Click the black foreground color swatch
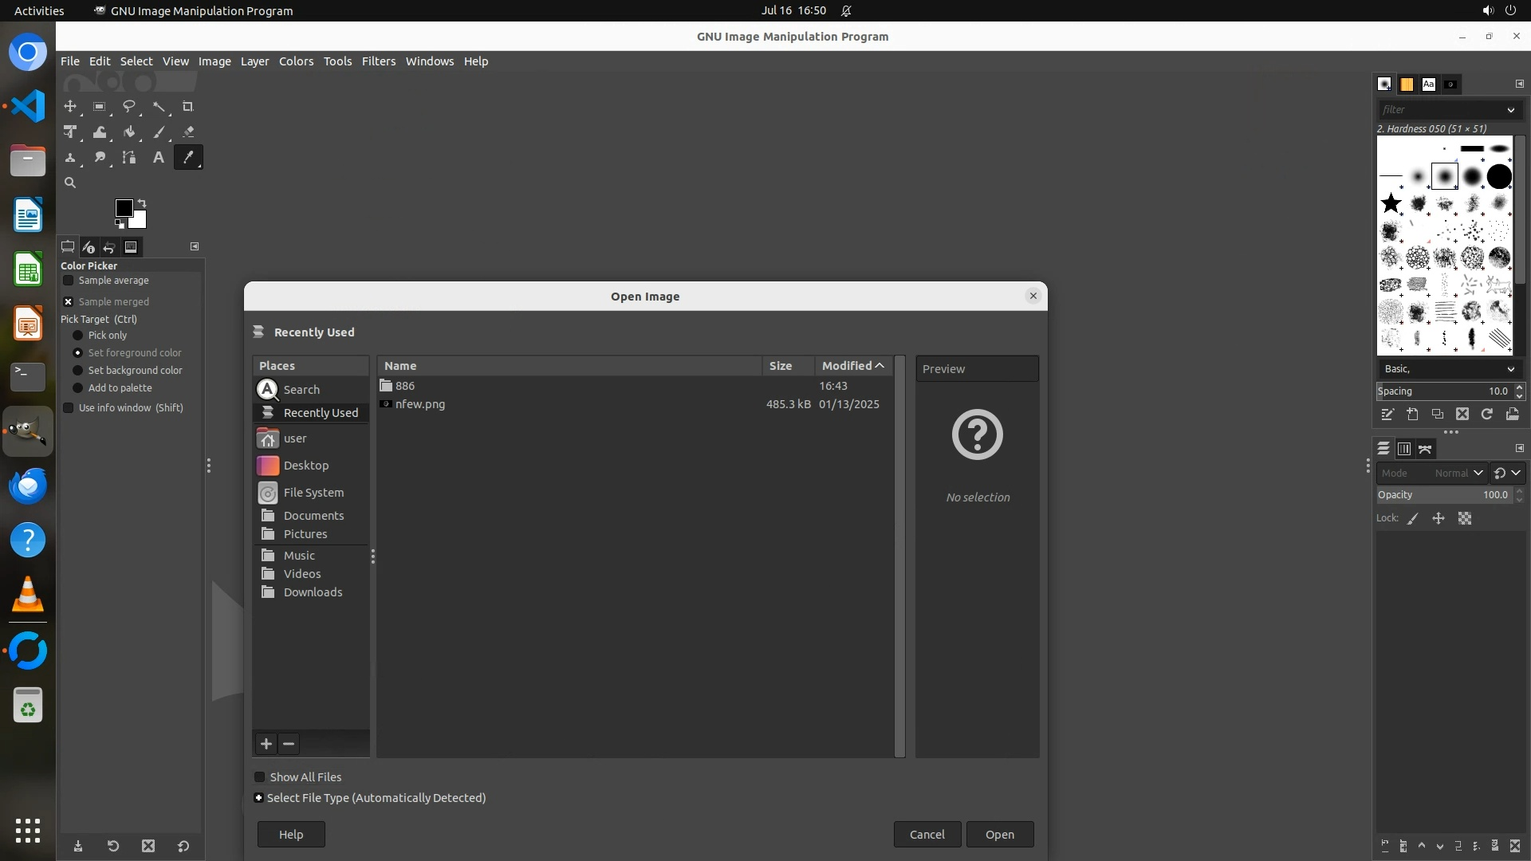This screenshot has width=1531, height=861. [124, 208]
